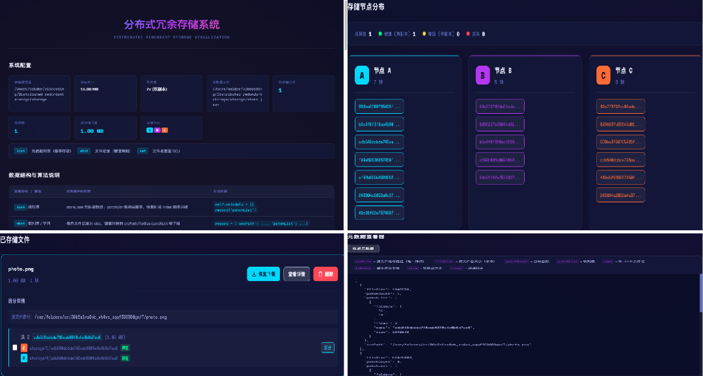Select the list tag in structure legend
This screenshot has width=703, height=376.
coord(20,151)
